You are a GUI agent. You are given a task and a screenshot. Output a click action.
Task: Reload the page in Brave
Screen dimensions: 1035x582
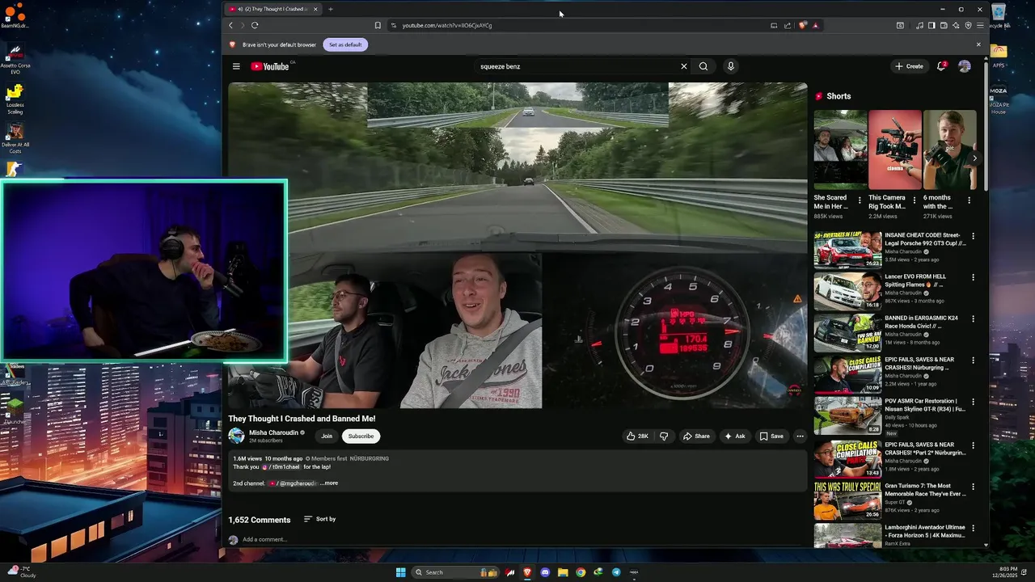point(255,25)
